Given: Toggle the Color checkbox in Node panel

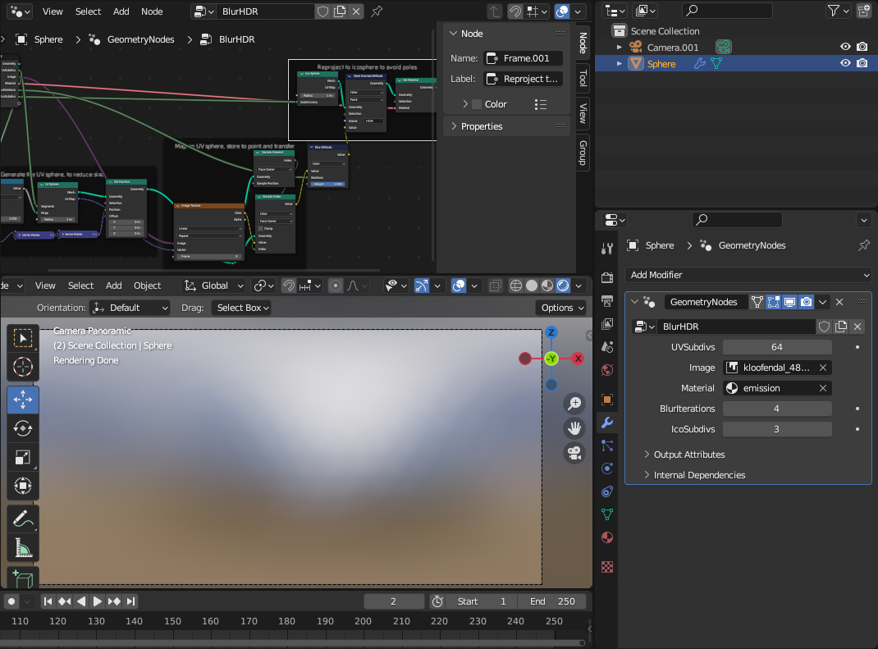Looking at the screenshot, I should click(477, 104).
